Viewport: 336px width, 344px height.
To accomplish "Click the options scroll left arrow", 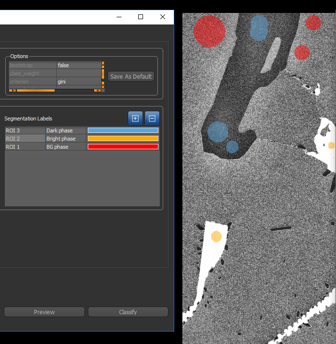I will [12, 90].
